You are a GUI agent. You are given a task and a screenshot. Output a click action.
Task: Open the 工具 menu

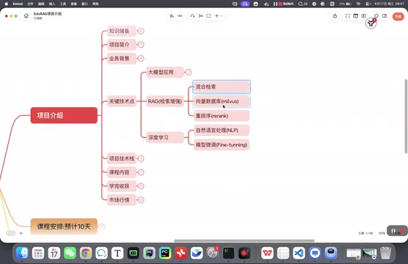[x=63, y=4]
